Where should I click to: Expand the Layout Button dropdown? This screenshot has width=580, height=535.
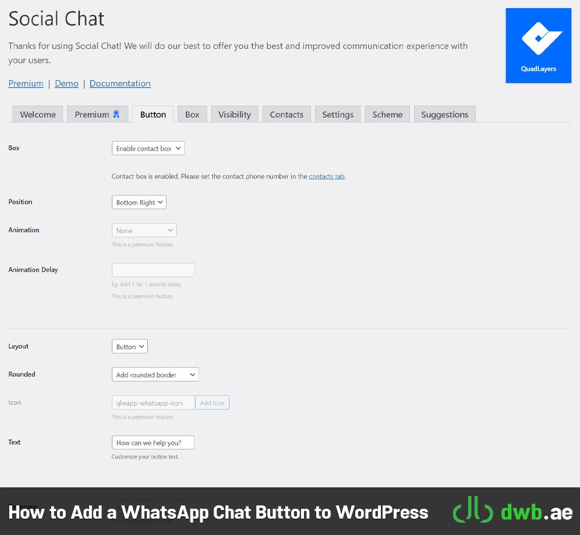pyautogui.click(x=130, y=346)
